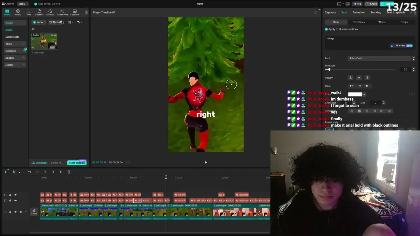Click the player panel menu icon
The width and height of the screenshot is (420, 236).
coord(316,12)
